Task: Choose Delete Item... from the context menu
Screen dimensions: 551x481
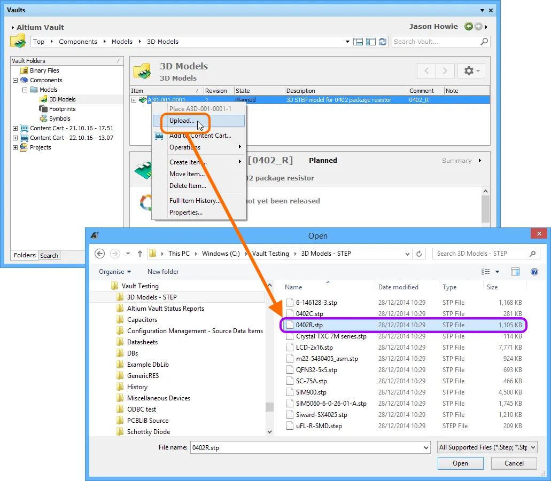Action: click(199, 186)
